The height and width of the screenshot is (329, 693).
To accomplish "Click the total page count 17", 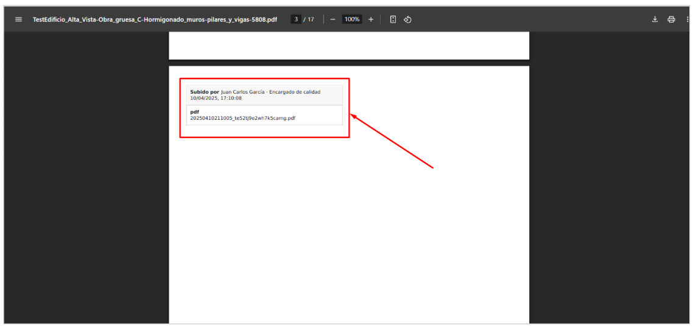I will click(x=311, y=19).
